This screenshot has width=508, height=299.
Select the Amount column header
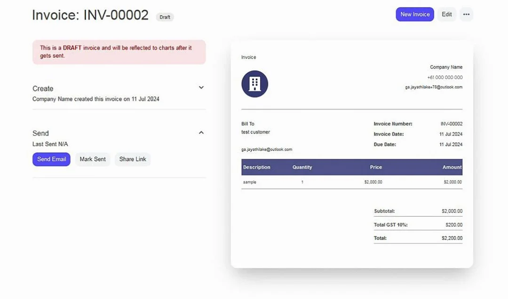(x=452, y=167)
